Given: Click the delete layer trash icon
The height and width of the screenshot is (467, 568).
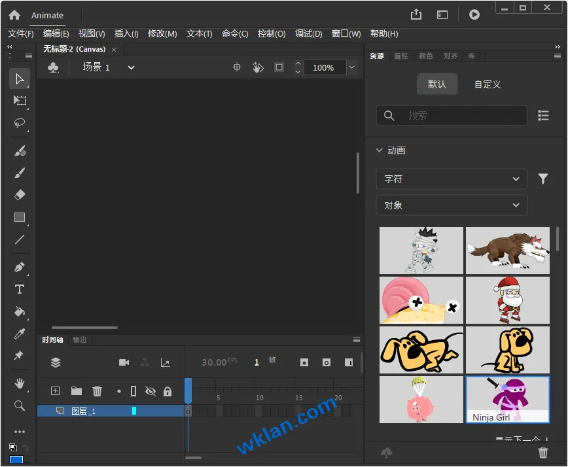Looking at the screenshot, I should point(98,391).
